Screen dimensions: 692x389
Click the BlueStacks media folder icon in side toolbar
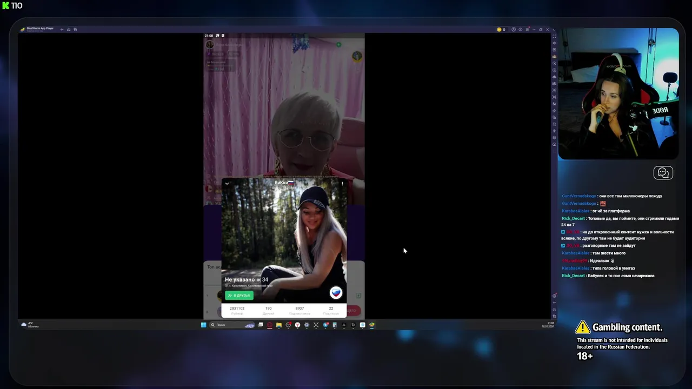[x=554, y=104]
